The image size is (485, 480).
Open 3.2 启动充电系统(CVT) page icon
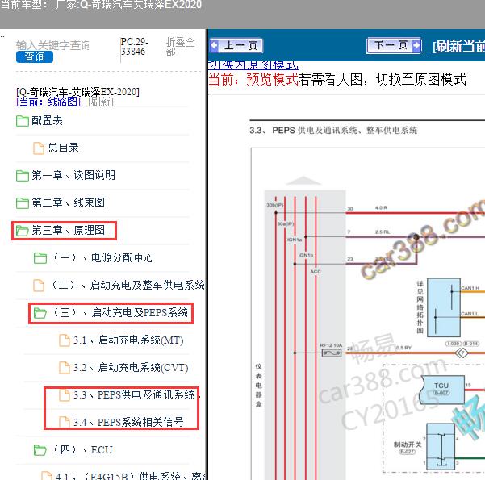(65, 367)
